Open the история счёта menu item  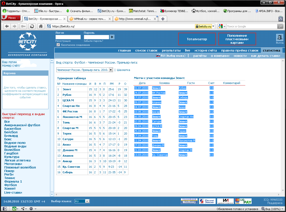coord(206,51)
